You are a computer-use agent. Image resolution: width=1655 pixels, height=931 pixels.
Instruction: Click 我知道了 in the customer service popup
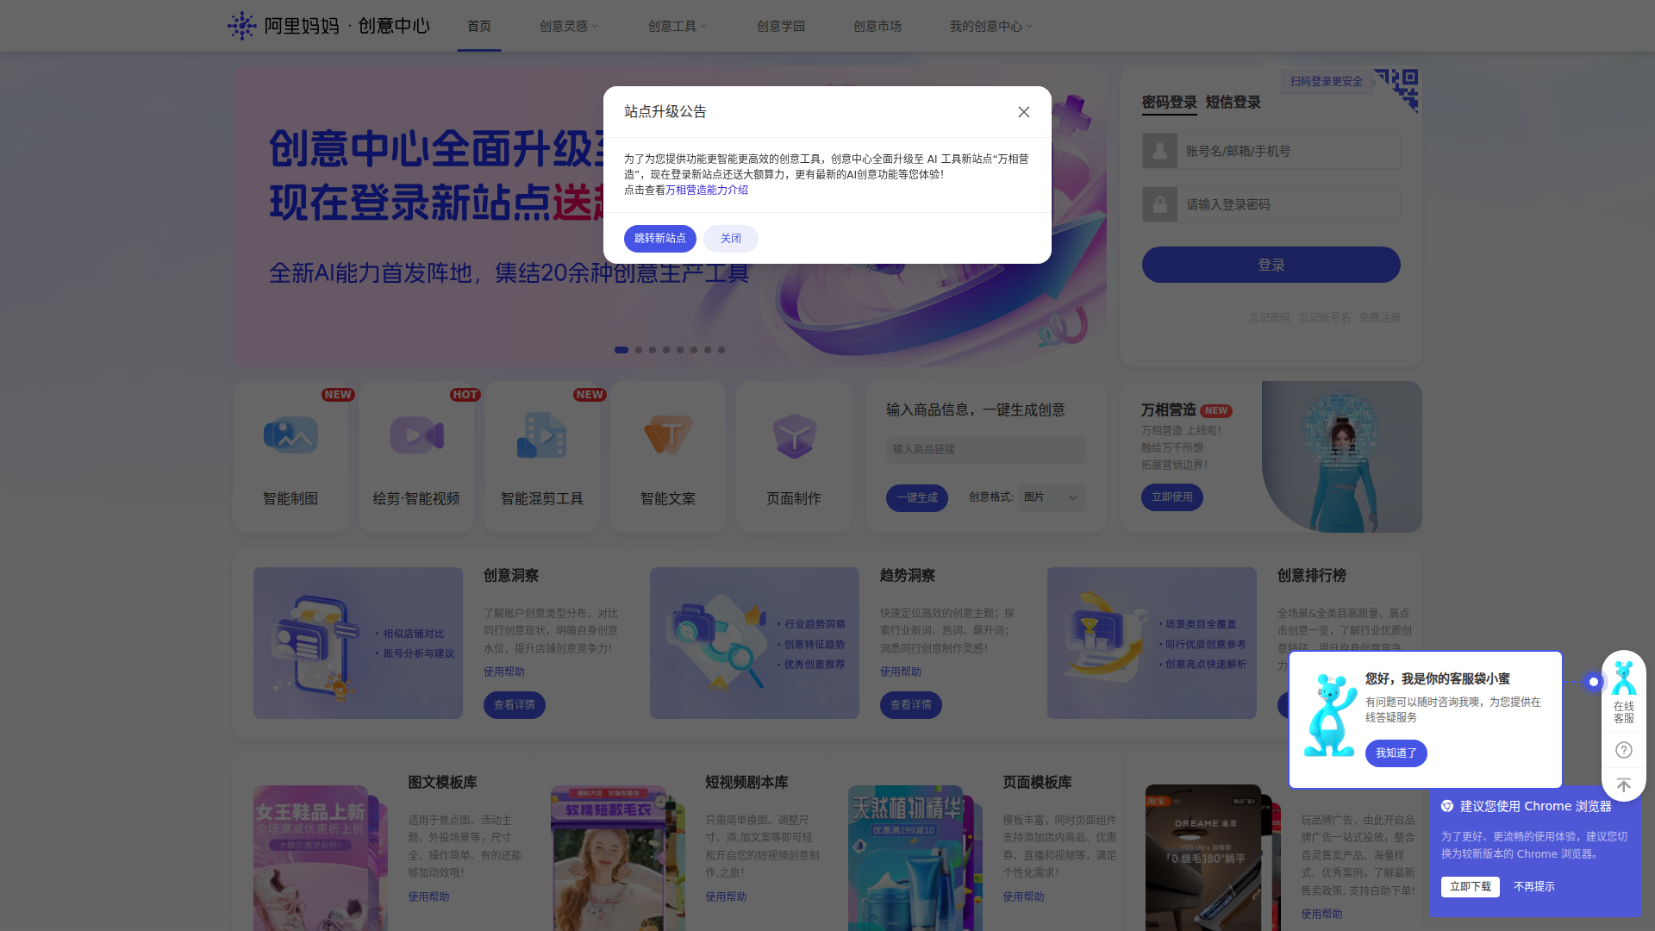click(1396, 753)
